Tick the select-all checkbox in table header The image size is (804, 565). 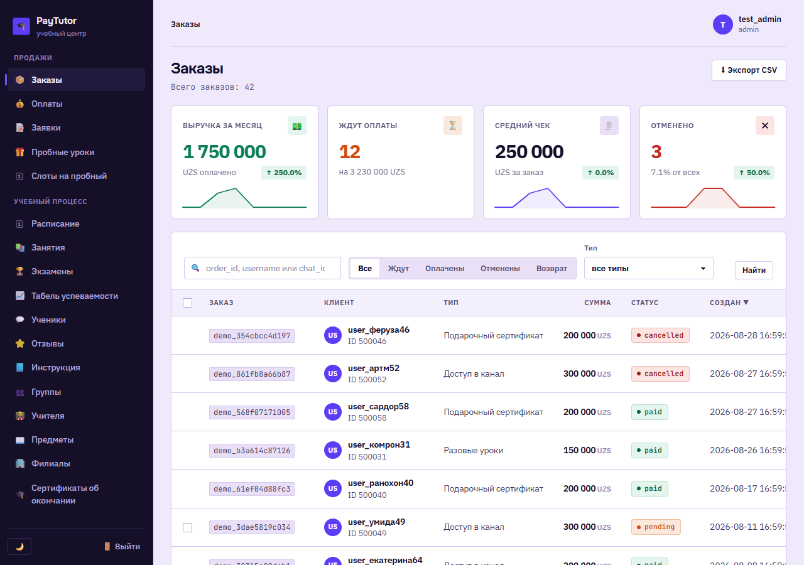click(187, 303)
